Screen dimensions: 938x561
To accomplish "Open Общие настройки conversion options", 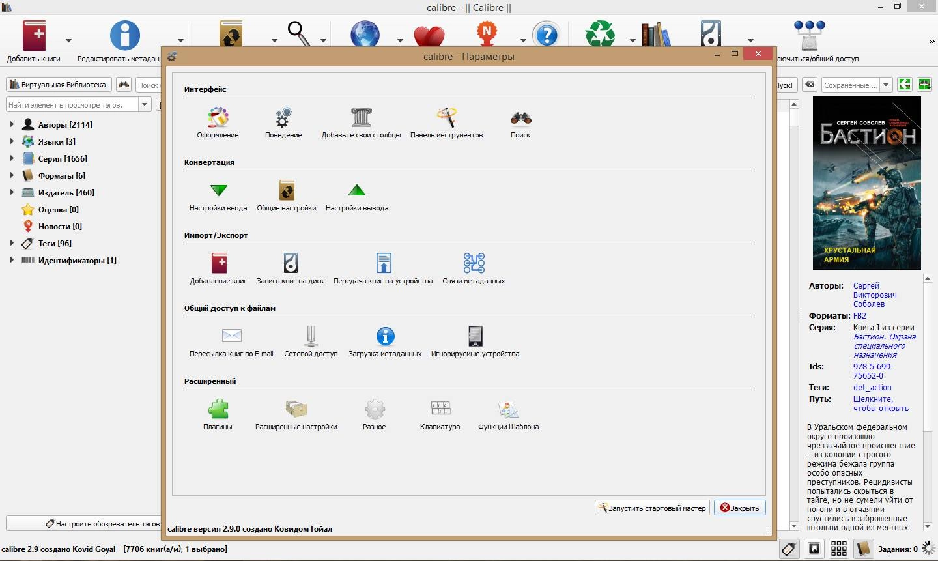I will click(287, 196).
